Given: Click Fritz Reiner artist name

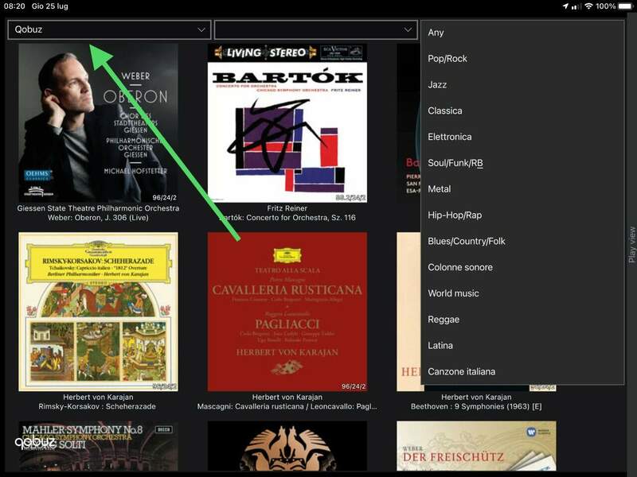Looking at the screenshot, I should coord(287,208).
